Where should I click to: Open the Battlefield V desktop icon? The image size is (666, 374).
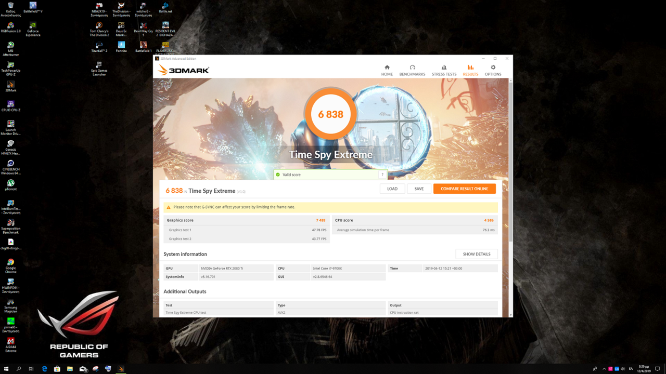point(33,7)
